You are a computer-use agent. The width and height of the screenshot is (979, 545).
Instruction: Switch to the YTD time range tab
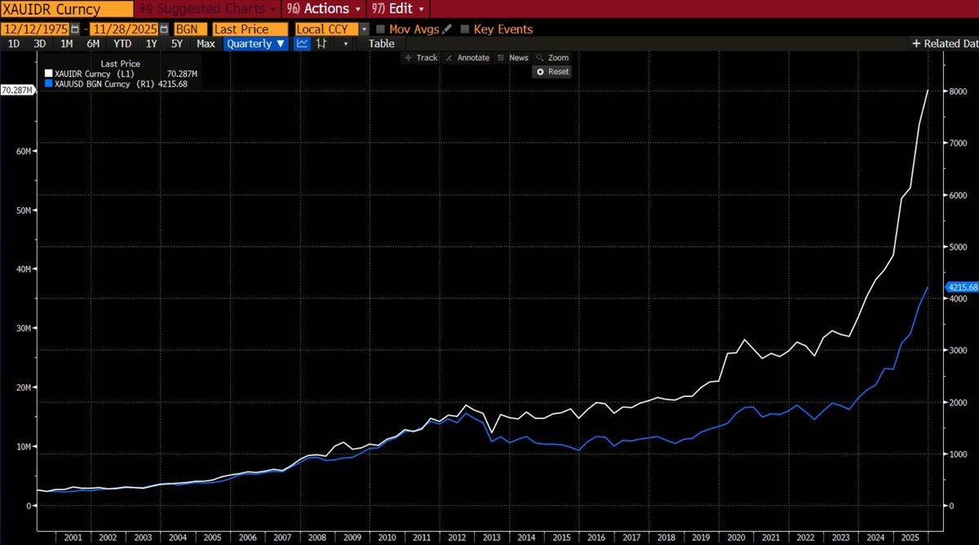pyautogui.click(x=122, y=43)
